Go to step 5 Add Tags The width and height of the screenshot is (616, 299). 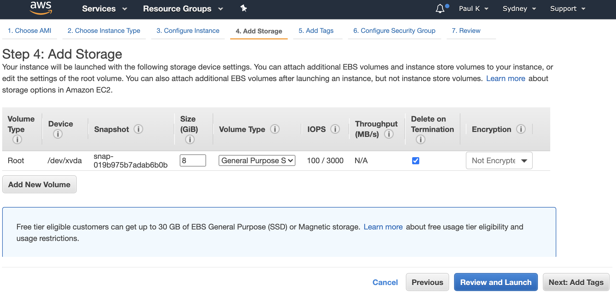[x=316, y=31]
